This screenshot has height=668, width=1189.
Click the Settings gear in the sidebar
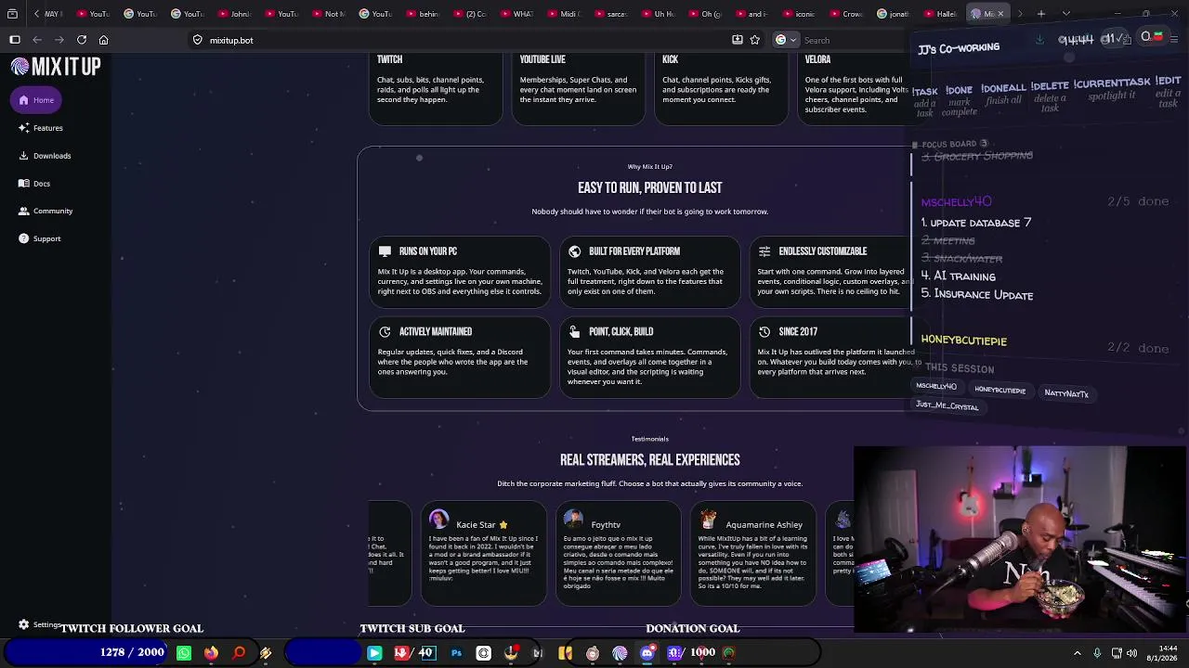[x=24, y=624]
